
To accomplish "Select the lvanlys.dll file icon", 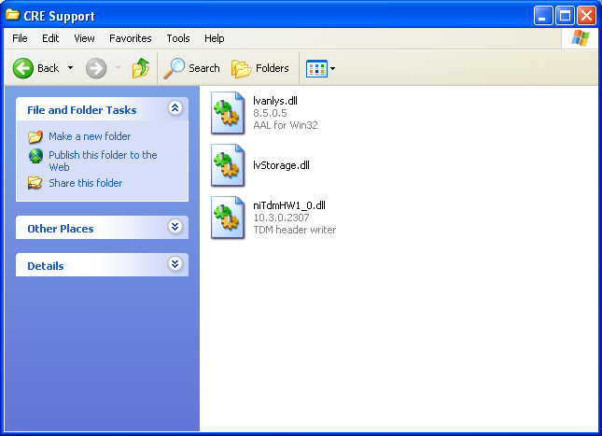I will [228, 113].
